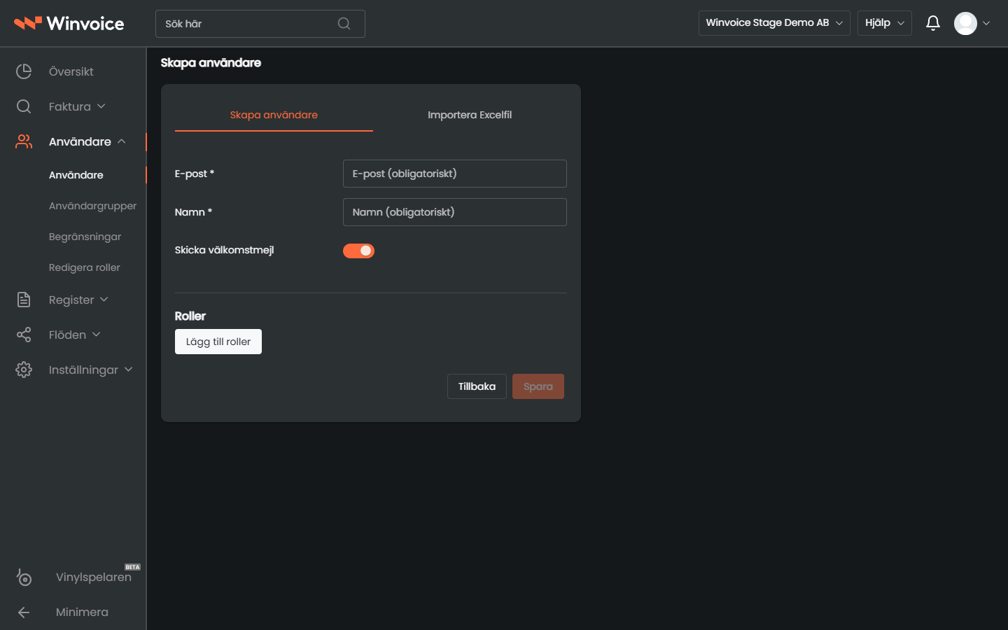Focus the Sök här search field
This screenshot has width=1008, height=630.
pyautogui.click(x=260, y=24)
